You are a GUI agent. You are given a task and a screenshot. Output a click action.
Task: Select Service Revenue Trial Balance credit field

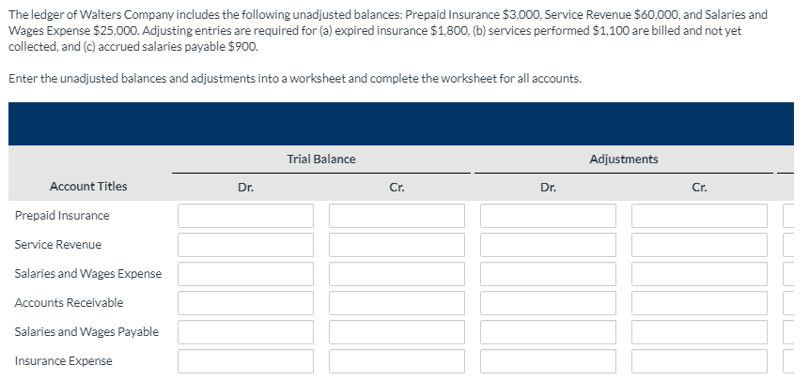(397, 245)
